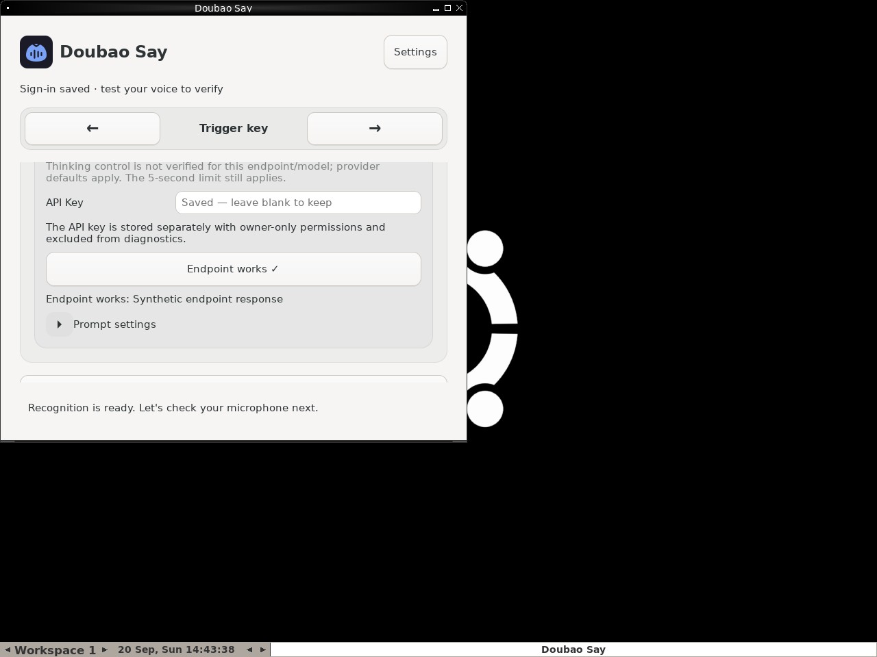Focus the API Key input field
Screen dimensions: 877x657
[298, 203]
